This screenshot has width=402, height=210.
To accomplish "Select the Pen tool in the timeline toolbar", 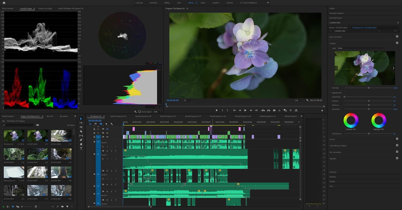I will coord(81,140).
